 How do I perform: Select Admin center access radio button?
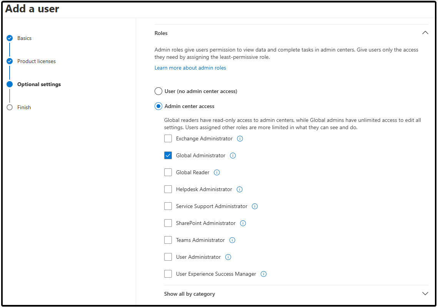pos(158,106)
